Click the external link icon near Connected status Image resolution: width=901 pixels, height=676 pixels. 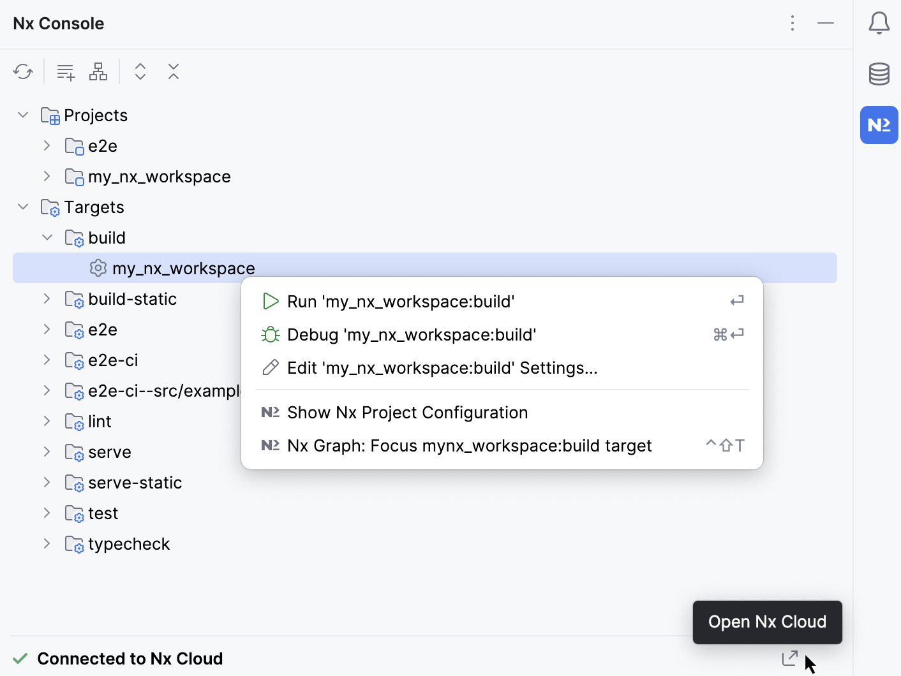(x=789, y=658)
